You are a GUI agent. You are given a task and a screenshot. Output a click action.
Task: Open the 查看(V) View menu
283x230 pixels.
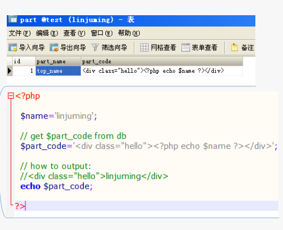[x=74, y=33]
